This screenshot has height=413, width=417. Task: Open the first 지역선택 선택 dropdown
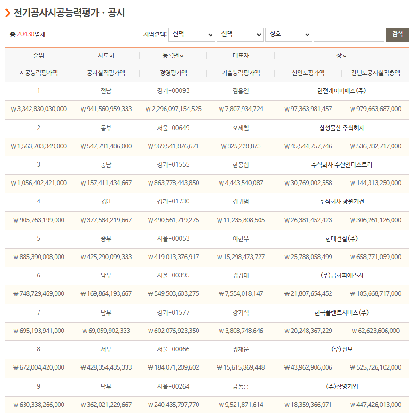click(x=191, y=35)
